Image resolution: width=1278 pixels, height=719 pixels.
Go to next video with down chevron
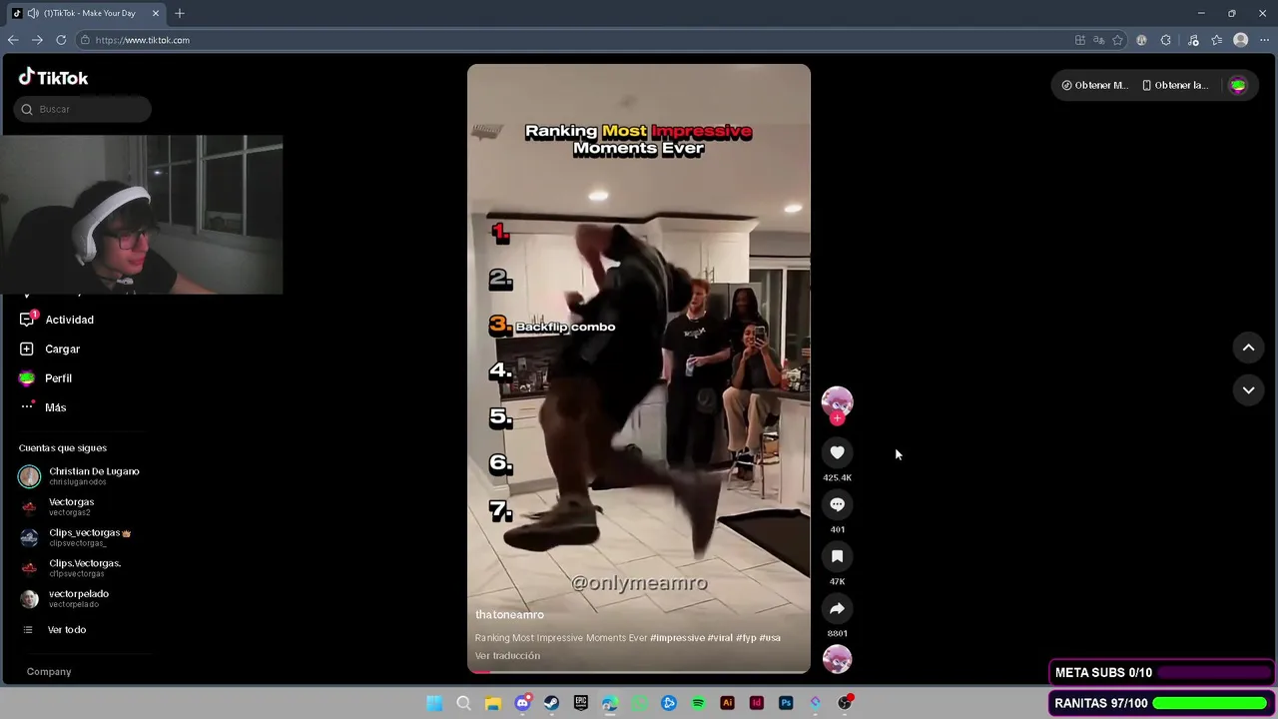[x=1248, y=390]
